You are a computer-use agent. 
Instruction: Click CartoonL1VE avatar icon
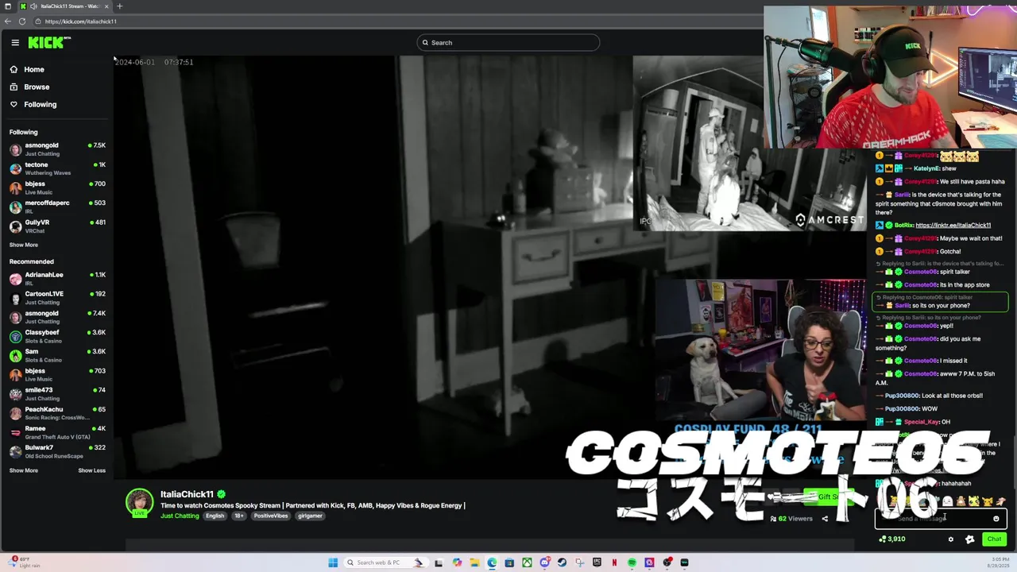tap(16, 298)
